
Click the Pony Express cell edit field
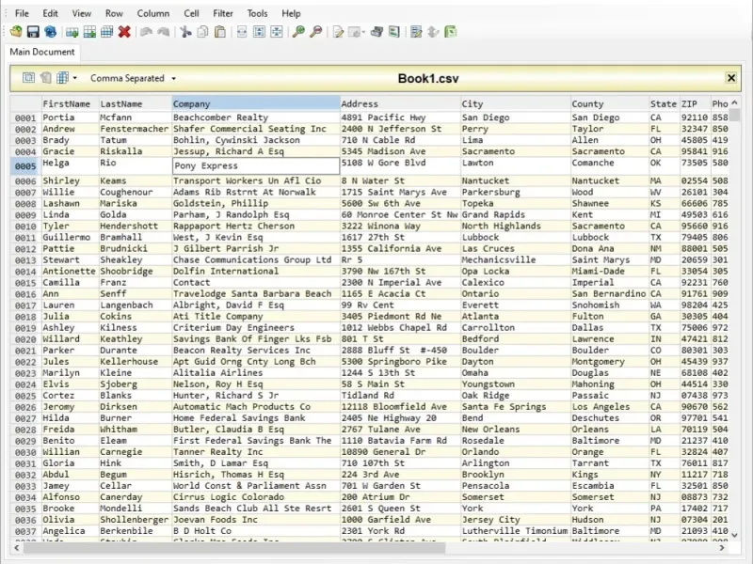pyautogui.click(x=255, y=166)
